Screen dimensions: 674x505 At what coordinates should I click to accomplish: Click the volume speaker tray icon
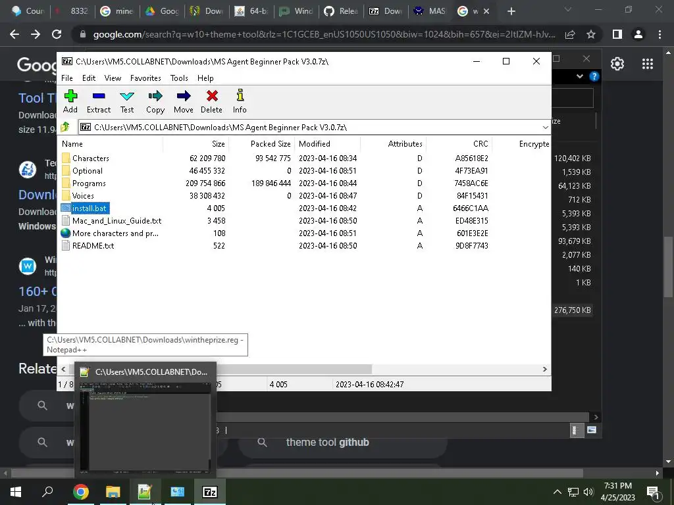tap(588, 492)
